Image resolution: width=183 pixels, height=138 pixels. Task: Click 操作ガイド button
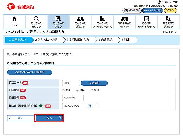pyautogui.click(x=132, y=10)
